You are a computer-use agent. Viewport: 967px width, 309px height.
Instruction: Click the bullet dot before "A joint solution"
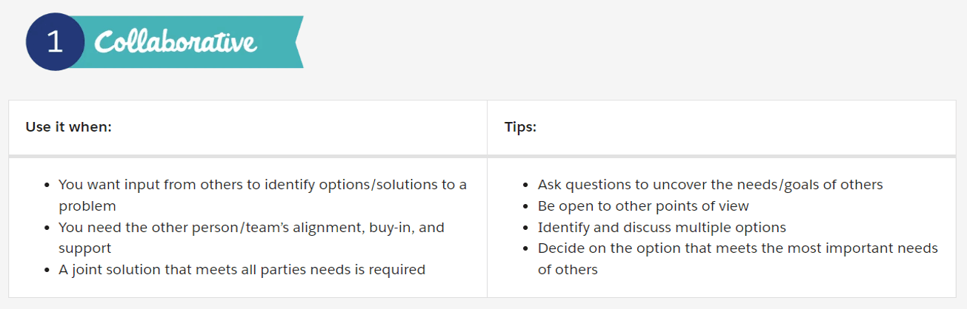[47, 271]
